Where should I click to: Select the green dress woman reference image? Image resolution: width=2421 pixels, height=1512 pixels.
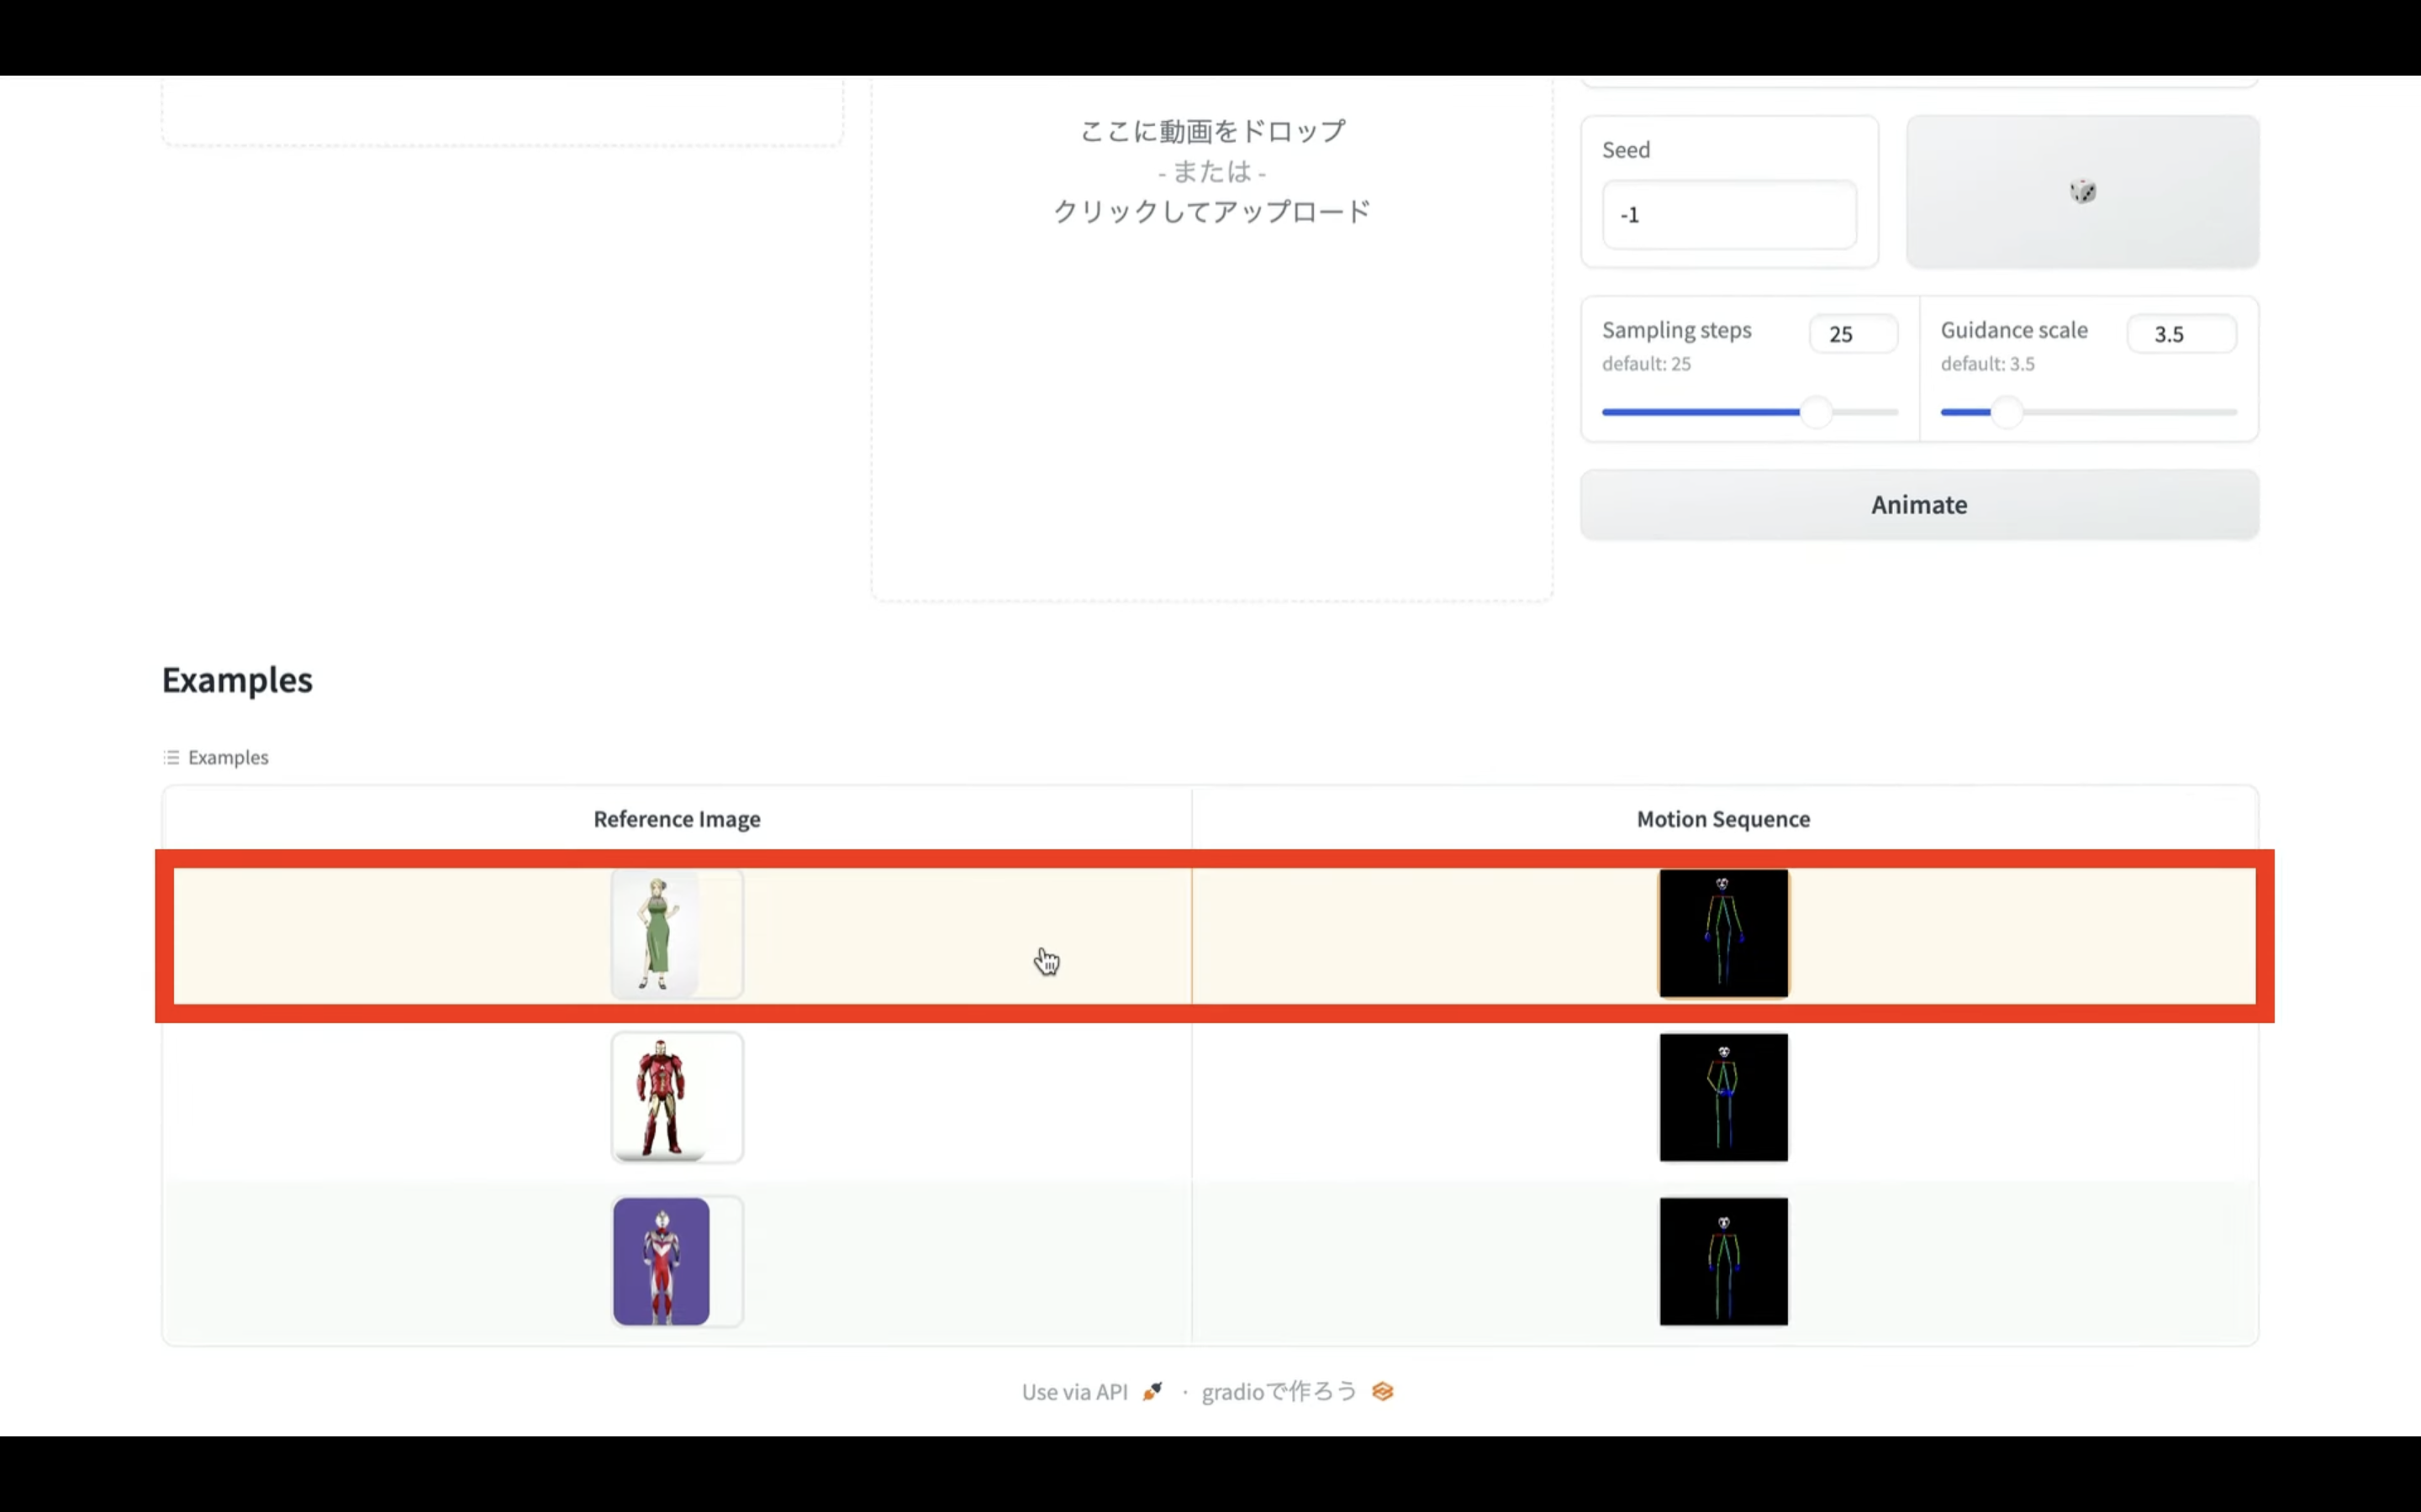tap(676, 934)
